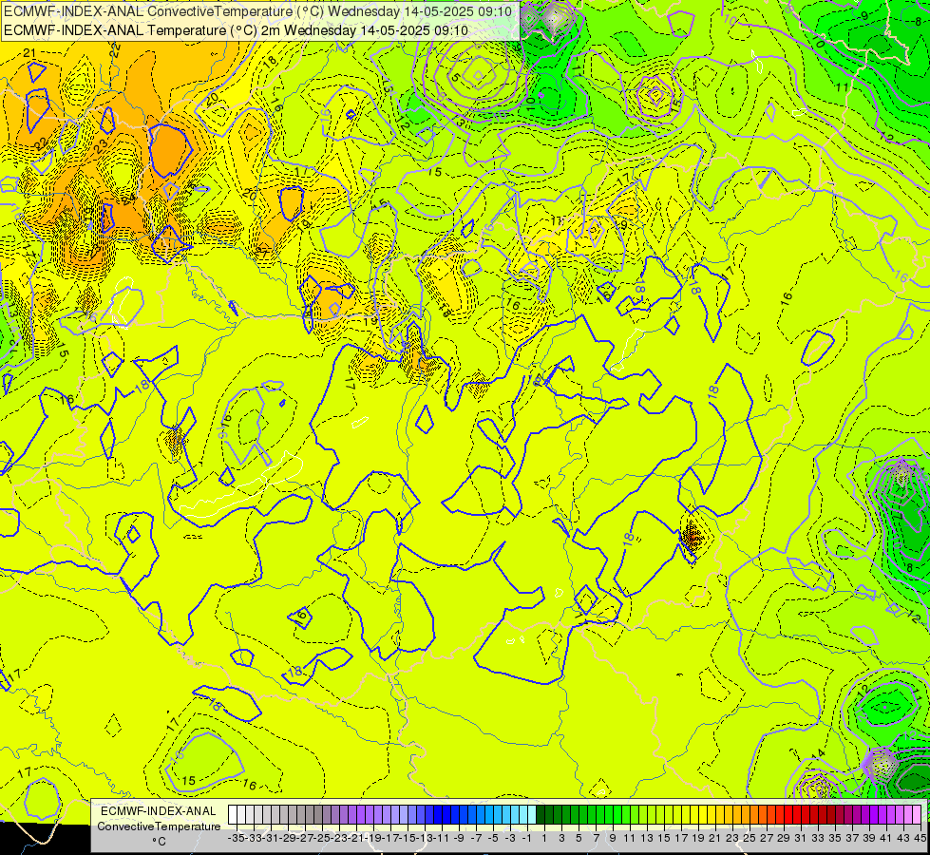Screen dimensions: 930x855
Task: Click the legend scale number -35
Action: click(237, 838)
